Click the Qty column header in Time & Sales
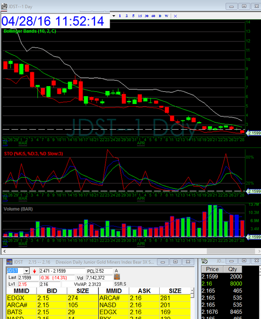Screen dimensions: 261x319 point(233,269)
